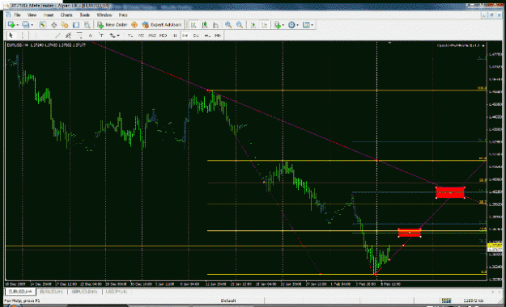Switch to the M15 timeframe

(152, 35)
